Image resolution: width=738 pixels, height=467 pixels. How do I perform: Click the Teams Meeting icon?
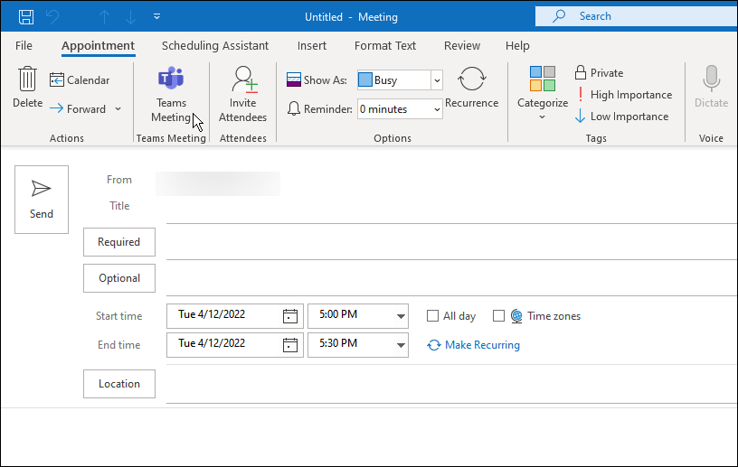171,79
